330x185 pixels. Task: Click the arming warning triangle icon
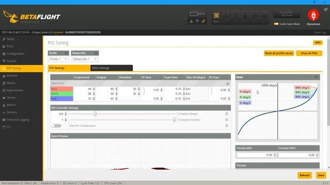coord(191,21)
